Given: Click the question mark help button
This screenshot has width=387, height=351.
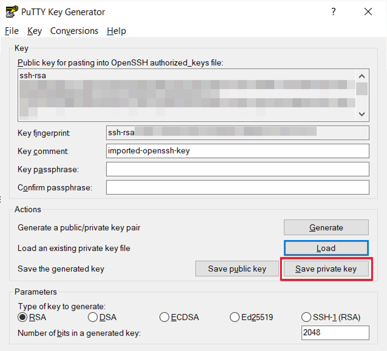Looking at the screenshot, I should tap(334, 12).
